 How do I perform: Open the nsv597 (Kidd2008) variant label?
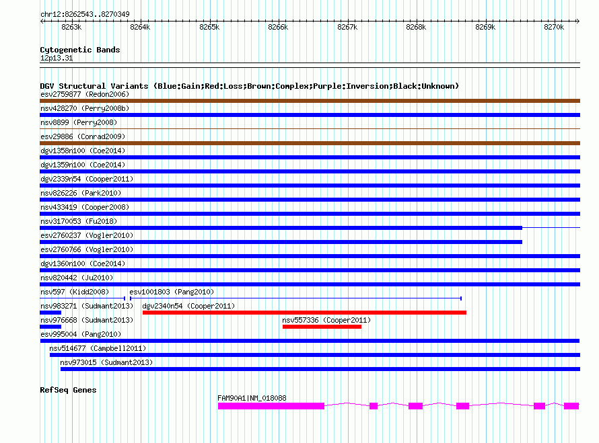(x=74, y=292)
